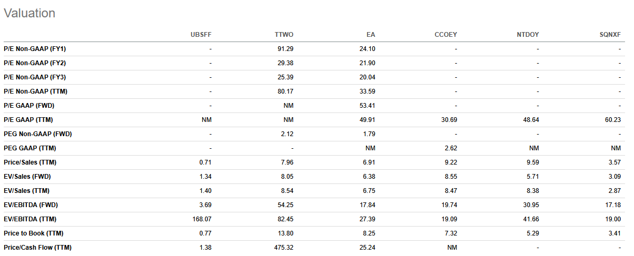Image resolution: width=634 pixels, height=256 pixels.
Task: Select UBSFF's 168.07 EV/EBITDA value
Action: tap(201, 219)
